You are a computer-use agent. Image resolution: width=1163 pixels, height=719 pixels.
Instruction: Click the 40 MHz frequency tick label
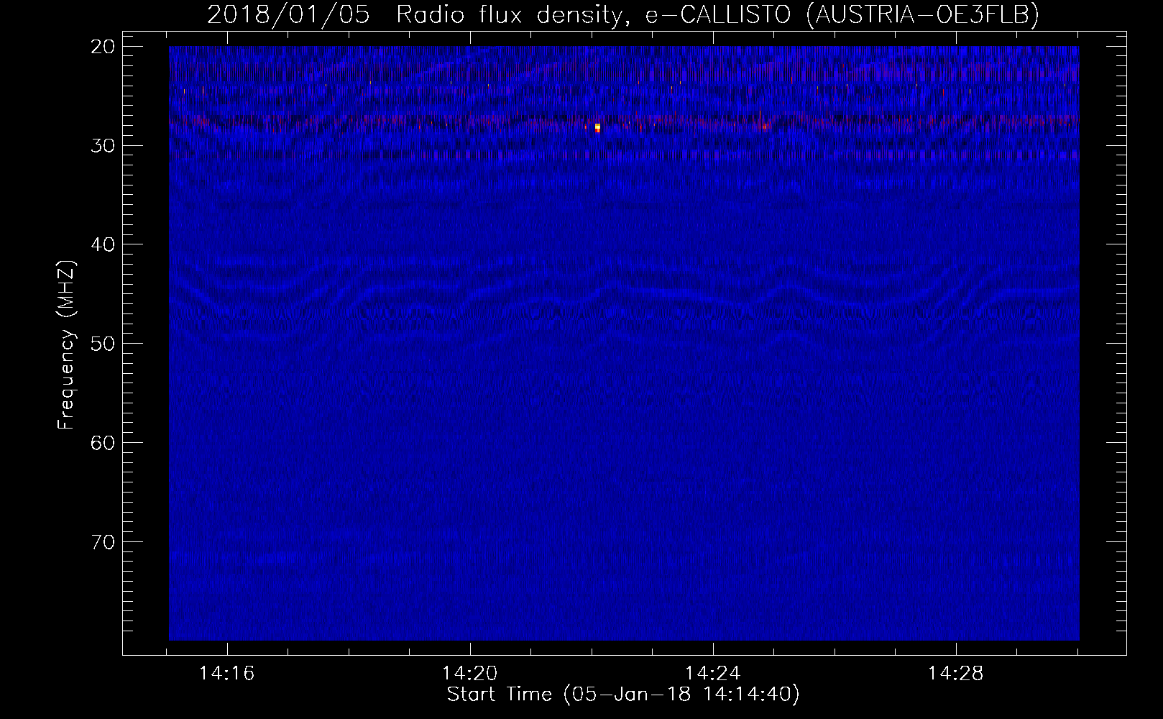click(104, 244)
